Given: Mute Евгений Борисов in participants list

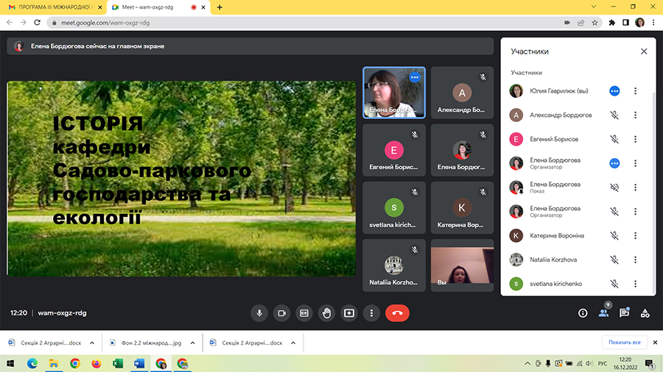Looking at the screenshot, I should coord(614,139).
